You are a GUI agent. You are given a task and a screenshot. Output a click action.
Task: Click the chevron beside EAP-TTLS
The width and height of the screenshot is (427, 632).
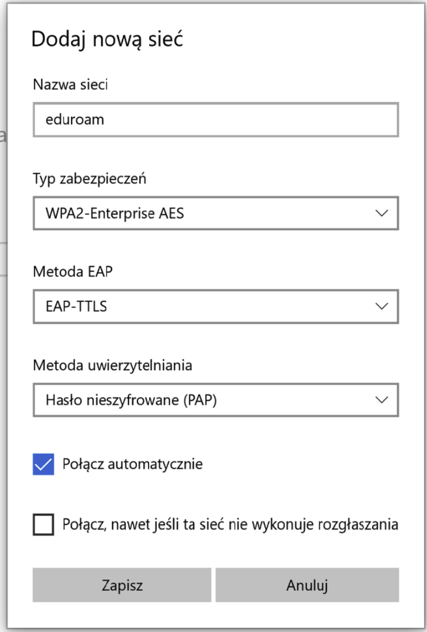(381, 307)
